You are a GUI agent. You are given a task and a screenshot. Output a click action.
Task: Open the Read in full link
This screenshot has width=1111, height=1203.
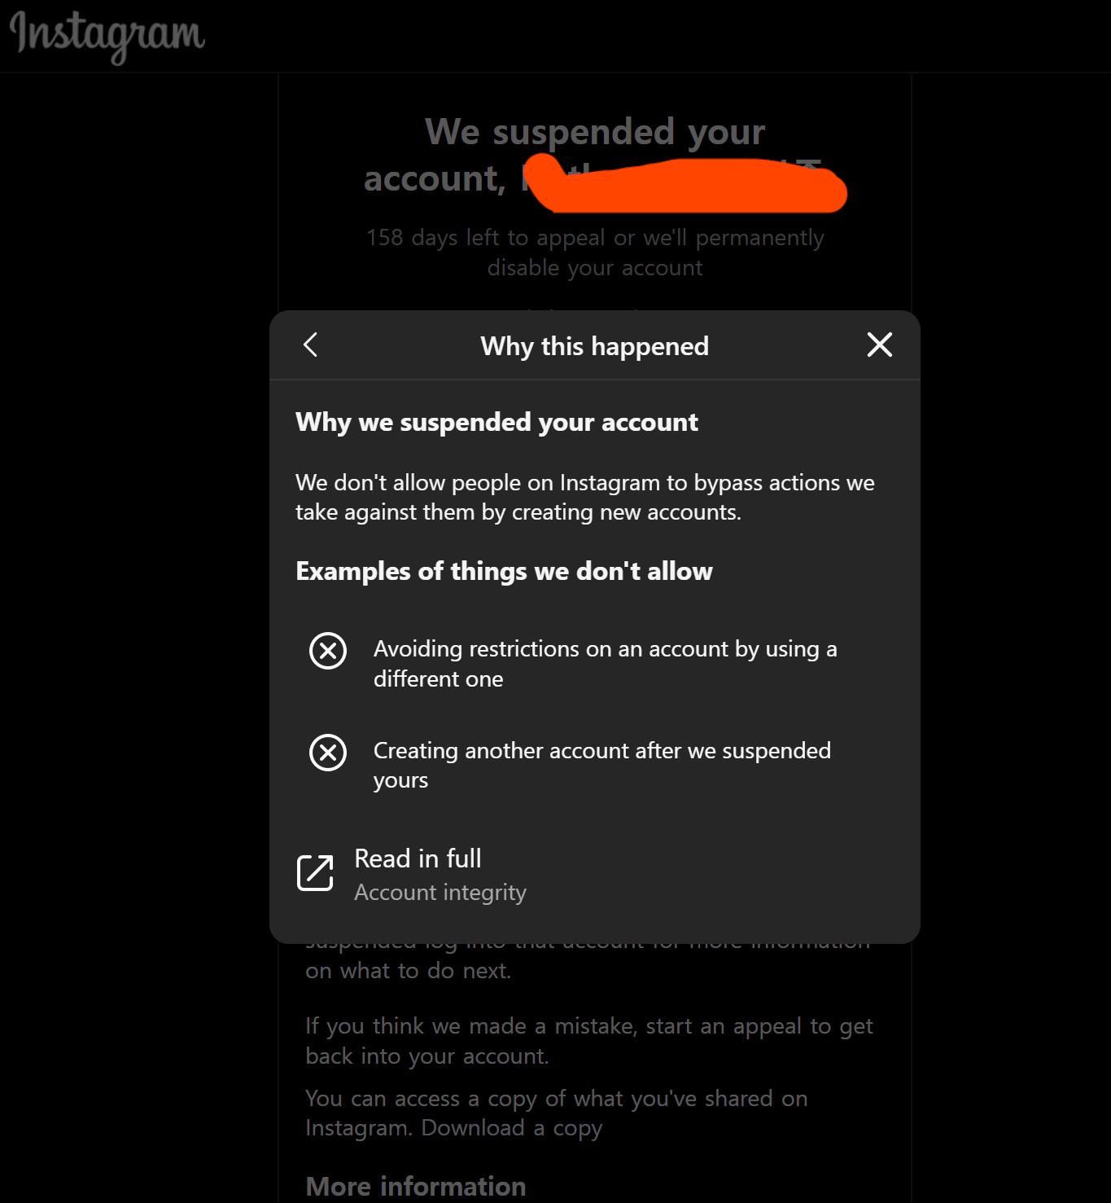coord(418,858)
